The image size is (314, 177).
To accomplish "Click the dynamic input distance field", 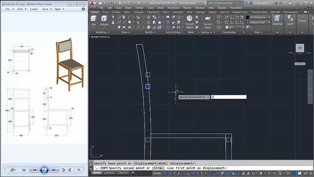I will click(x=229, y=97).
